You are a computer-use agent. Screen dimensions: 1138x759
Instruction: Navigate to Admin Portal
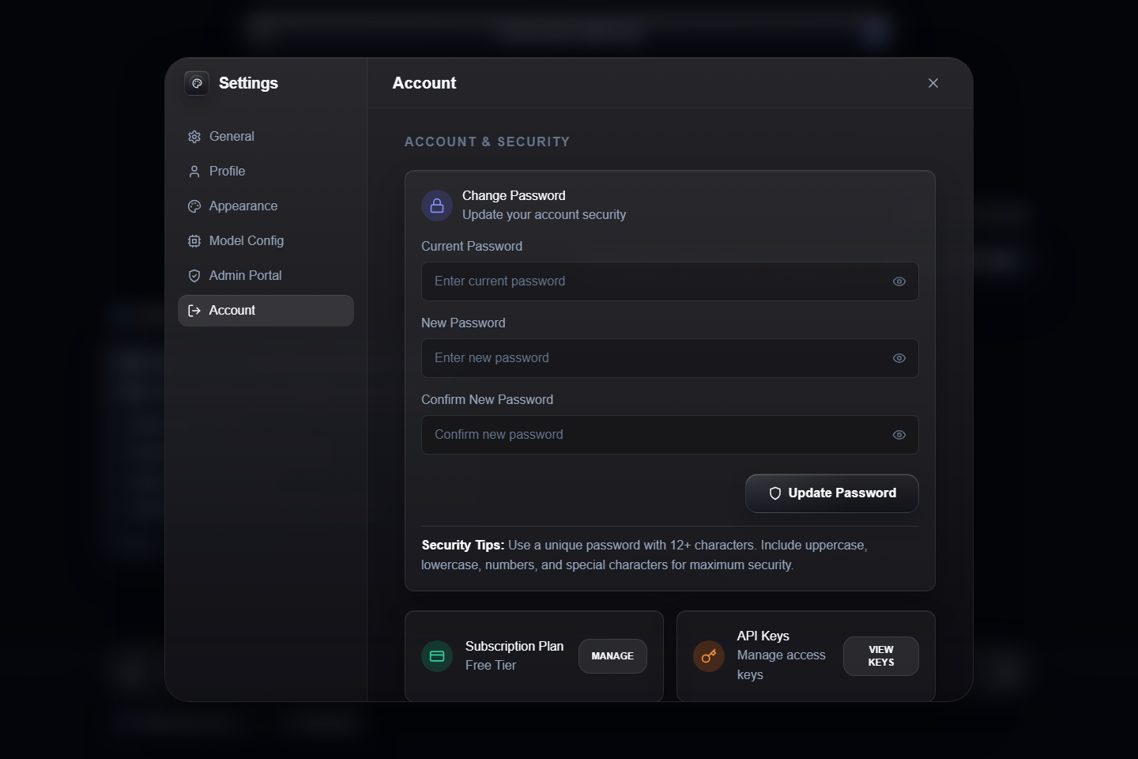[x=266, y=276]
